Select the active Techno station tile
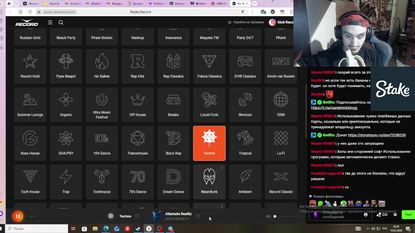The height and width of the screenshot is (233, 415). click(209, 143)
